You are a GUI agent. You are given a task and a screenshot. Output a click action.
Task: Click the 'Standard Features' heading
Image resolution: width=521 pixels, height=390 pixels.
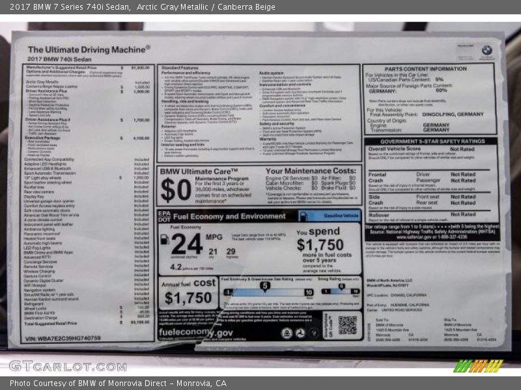pos(180,68)
